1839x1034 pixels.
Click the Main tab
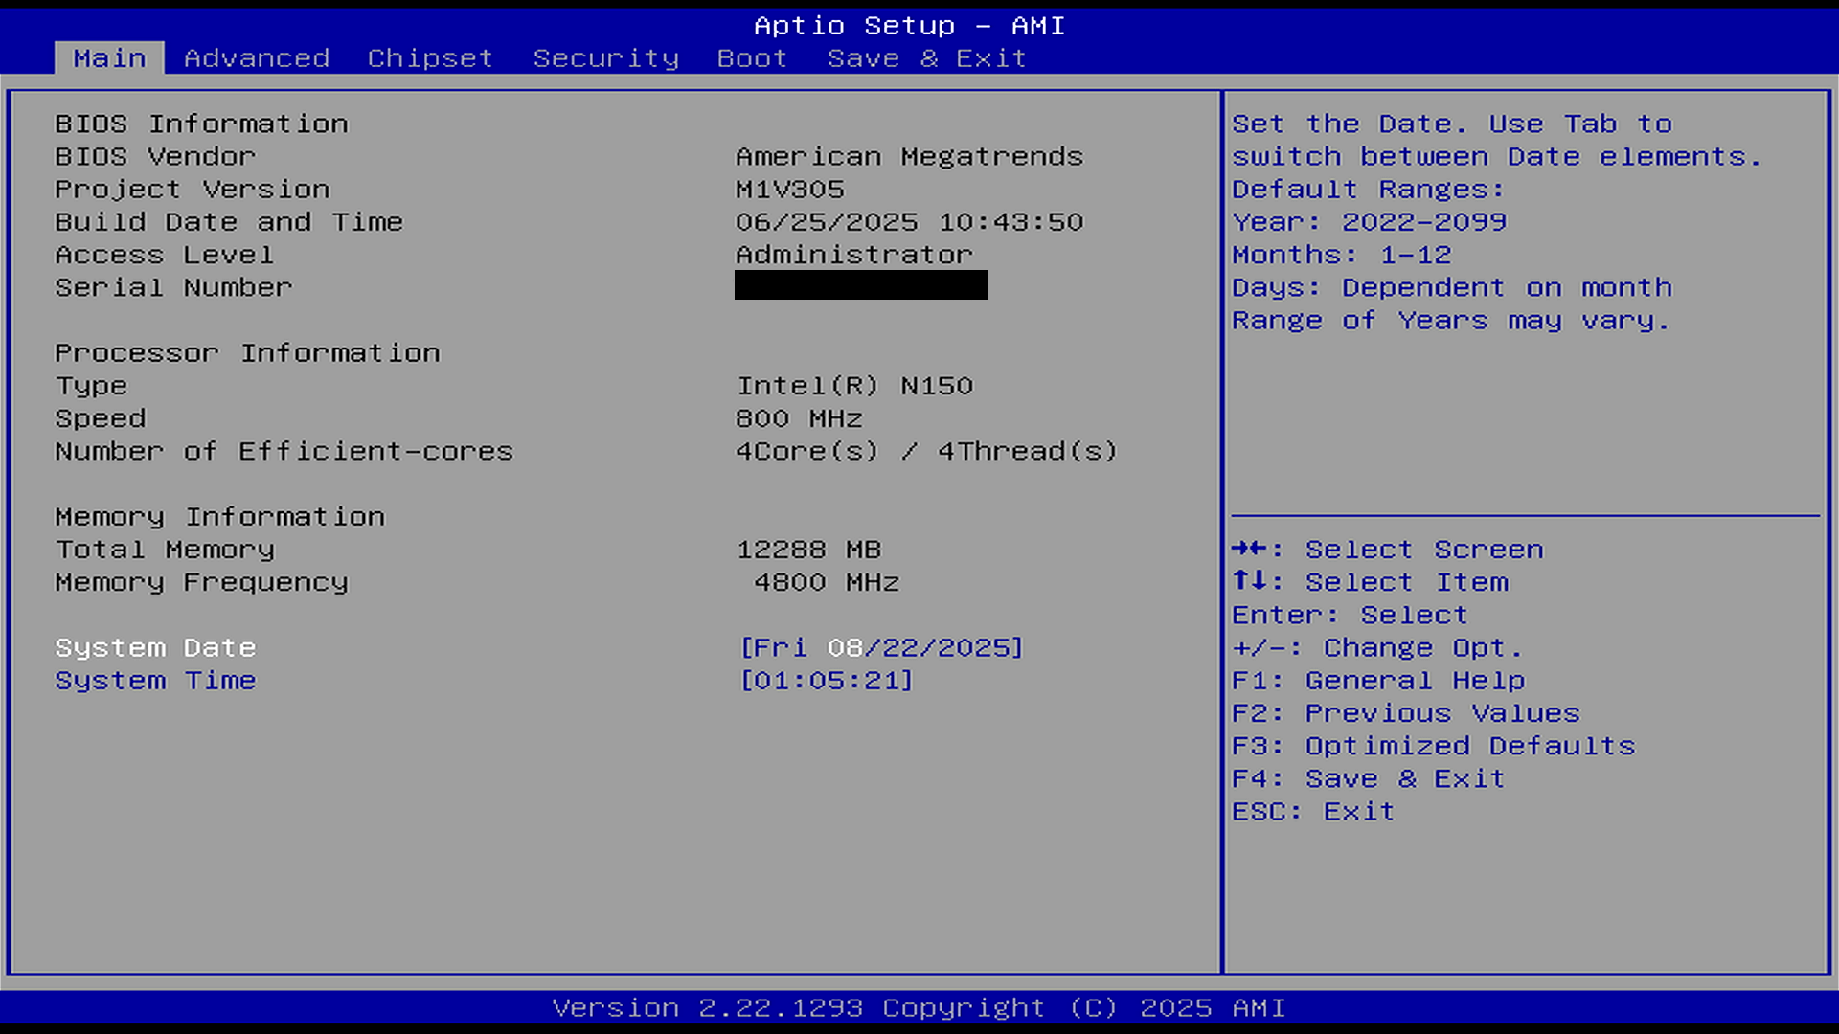coord(109,58)
